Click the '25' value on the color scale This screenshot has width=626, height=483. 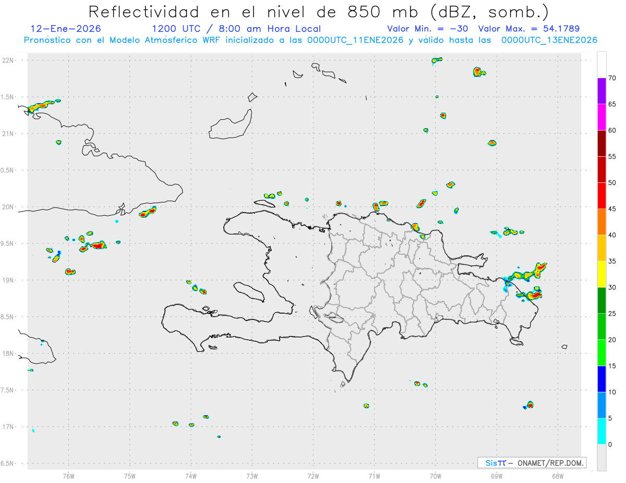click(x=612, y=314)
